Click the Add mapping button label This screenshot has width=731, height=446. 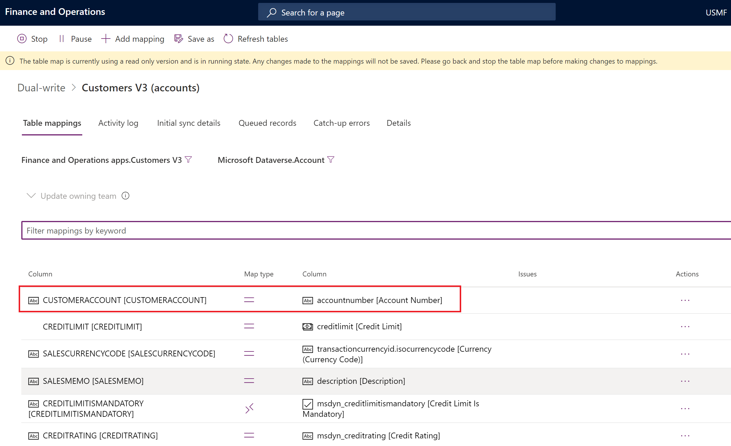pos(140,39)
